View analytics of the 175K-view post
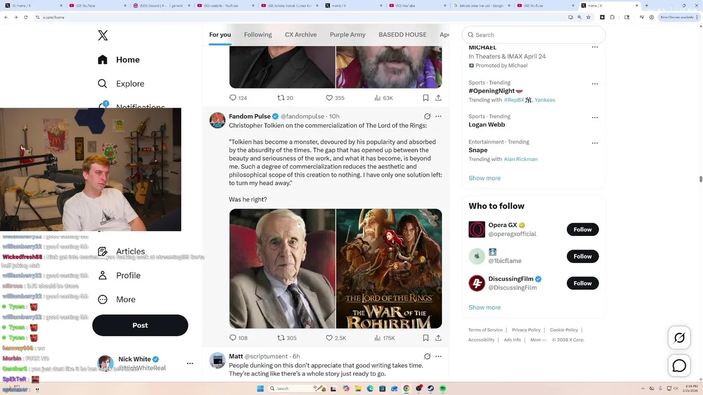The height and width of the screenshot is (395, 703). click(x=384, y=338)
